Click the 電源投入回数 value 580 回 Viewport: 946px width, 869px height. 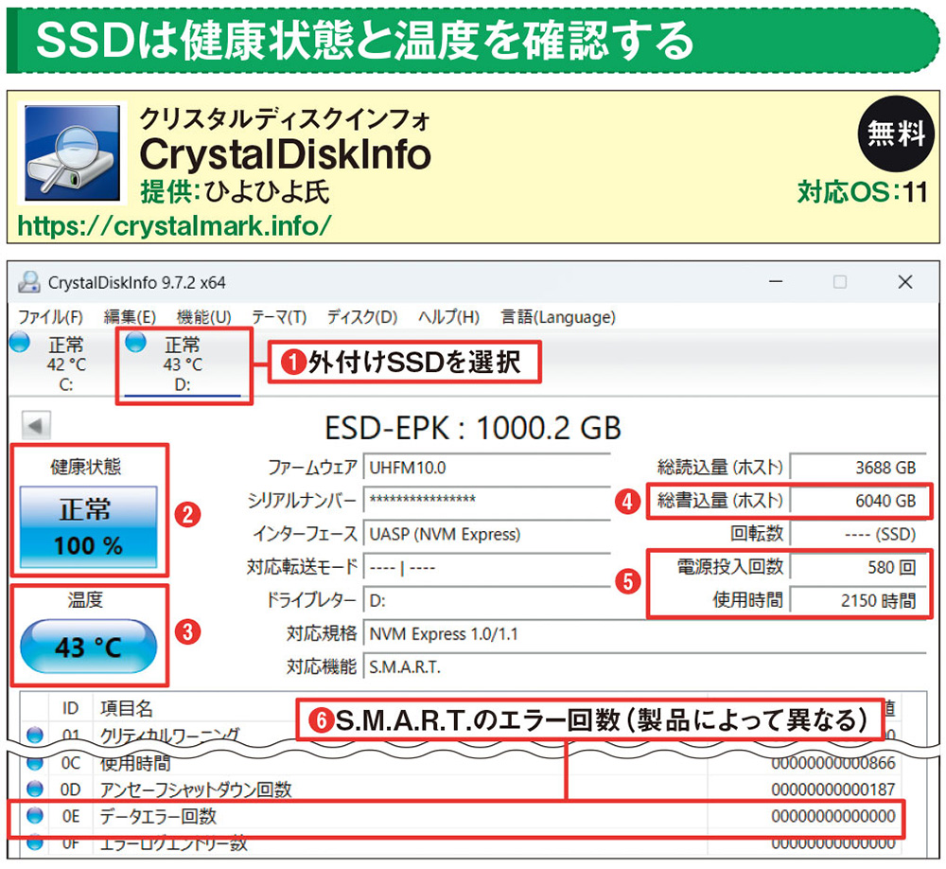point(858,567)
